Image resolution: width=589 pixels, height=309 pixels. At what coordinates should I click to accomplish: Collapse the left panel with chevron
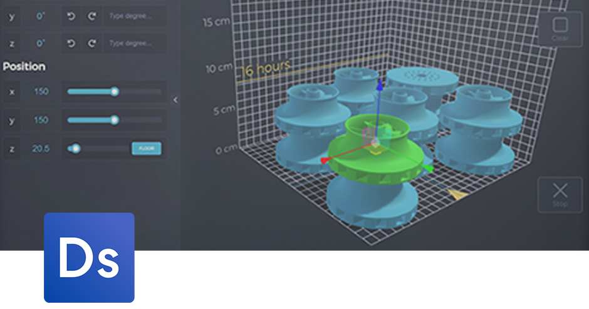[x=175, y=99]
